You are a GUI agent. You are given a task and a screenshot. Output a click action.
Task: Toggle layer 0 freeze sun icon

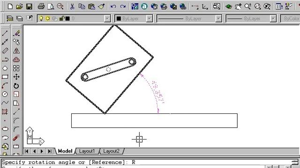[x=48, y=19]
